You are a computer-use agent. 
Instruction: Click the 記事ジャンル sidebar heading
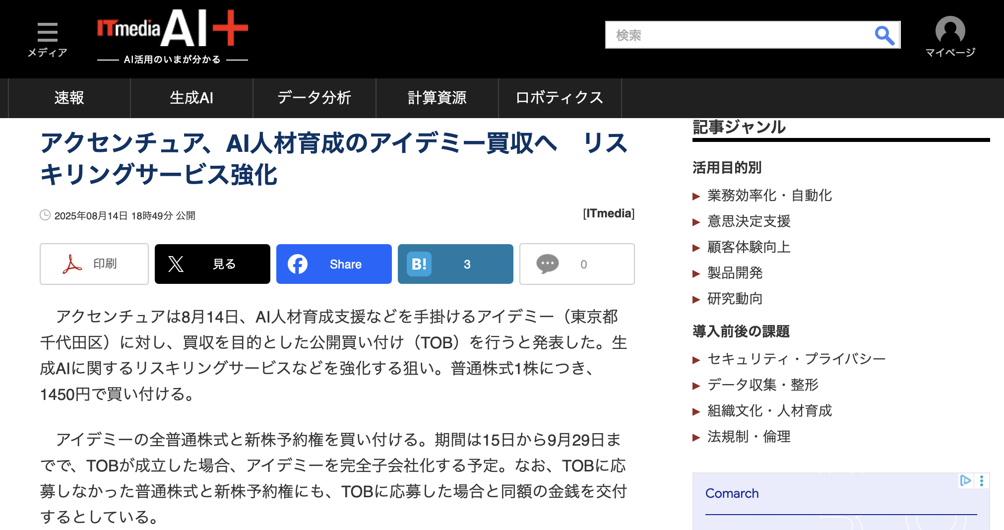pos(739,127)
